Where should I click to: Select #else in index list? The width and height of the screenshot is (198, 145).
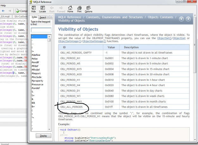click(x=35, y=59)
